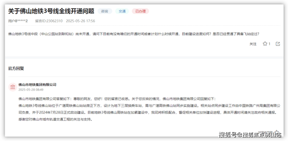Follow this post via 关注
Image resolution: width=288 pixels, height=141 pixels.
(x=253, y=44)
